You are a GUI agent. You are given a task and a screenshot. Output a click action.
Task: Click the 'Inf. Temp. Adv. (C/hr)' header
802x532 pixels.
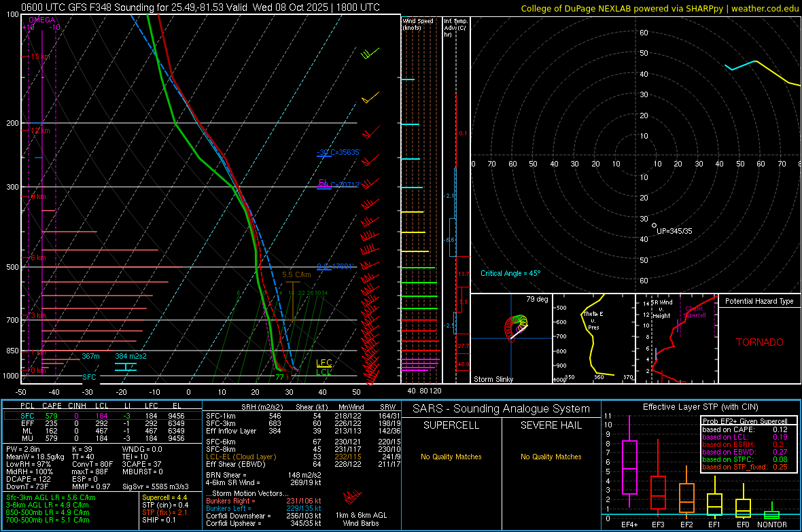[455, 28]
